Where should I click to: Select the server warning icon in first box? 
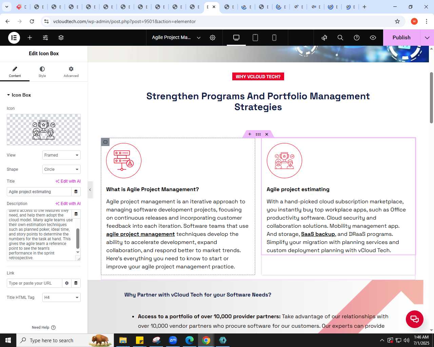[x=124, y=161]
